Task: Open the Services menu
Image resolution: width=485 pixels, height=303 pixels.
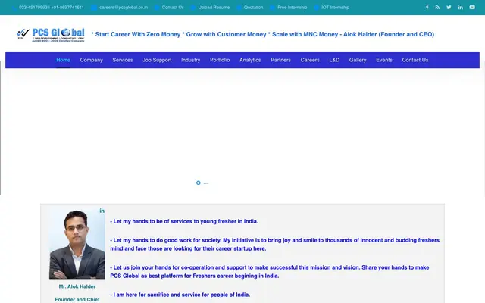Action: (123, 60)
